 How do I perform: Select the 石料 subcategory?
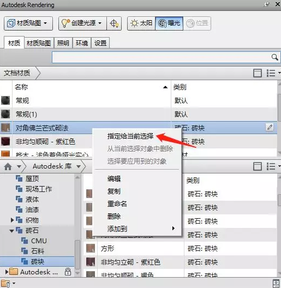38,251
